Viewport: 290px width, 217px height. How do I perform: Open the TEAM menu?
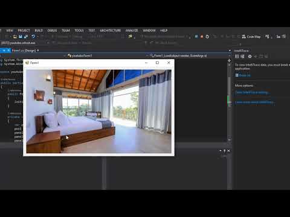(x=66, y=31)
